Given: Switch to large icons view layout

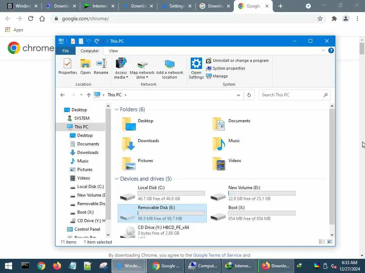Looking at the screenshot, I should tap(330, 242).
